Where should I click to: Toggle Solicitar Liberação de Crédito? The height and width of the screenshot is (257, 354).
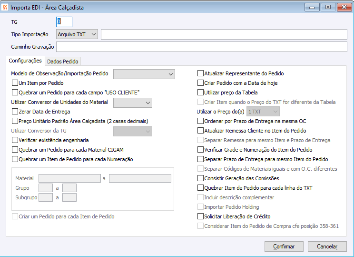tap(200, 216)
